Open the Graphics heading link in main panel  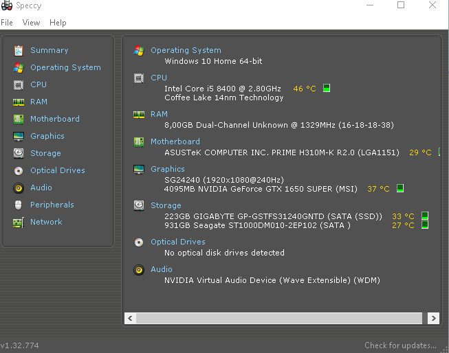tap(168, 169)
